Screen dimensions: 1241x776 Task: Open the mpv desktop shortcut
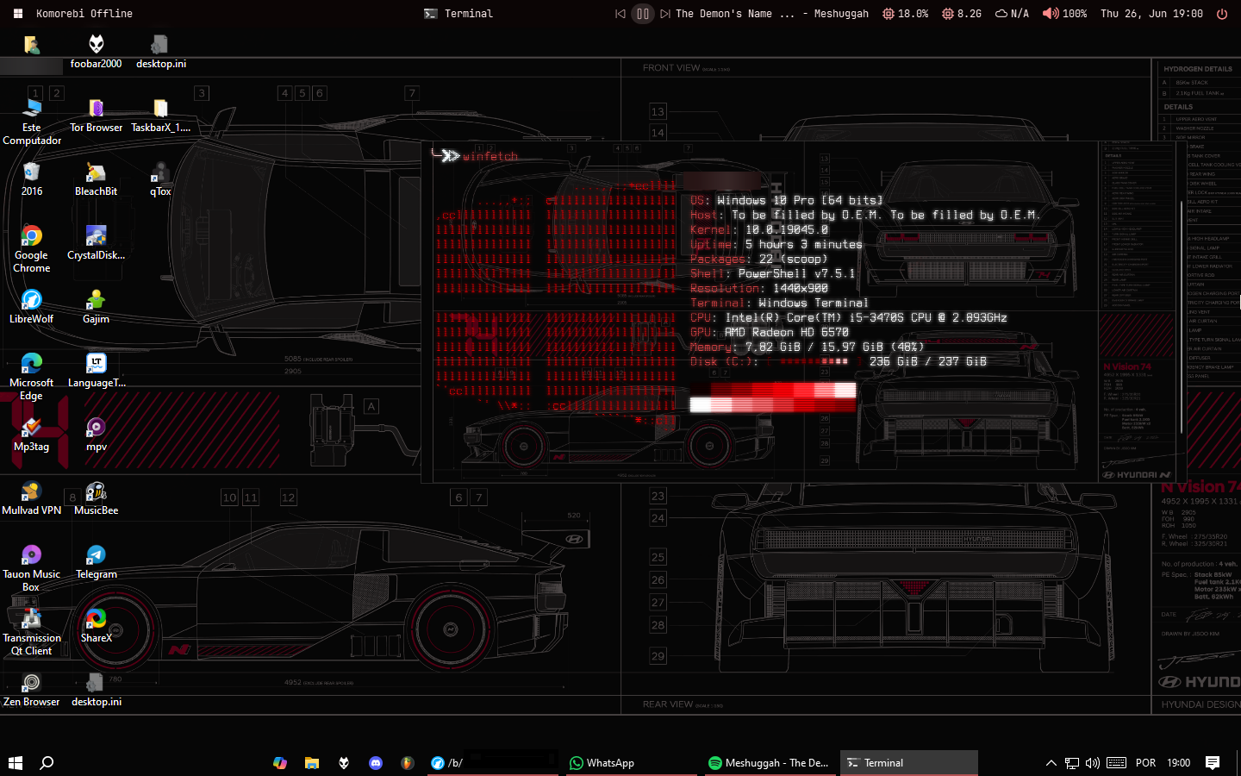pyautogui.click(x=96, y=435)
